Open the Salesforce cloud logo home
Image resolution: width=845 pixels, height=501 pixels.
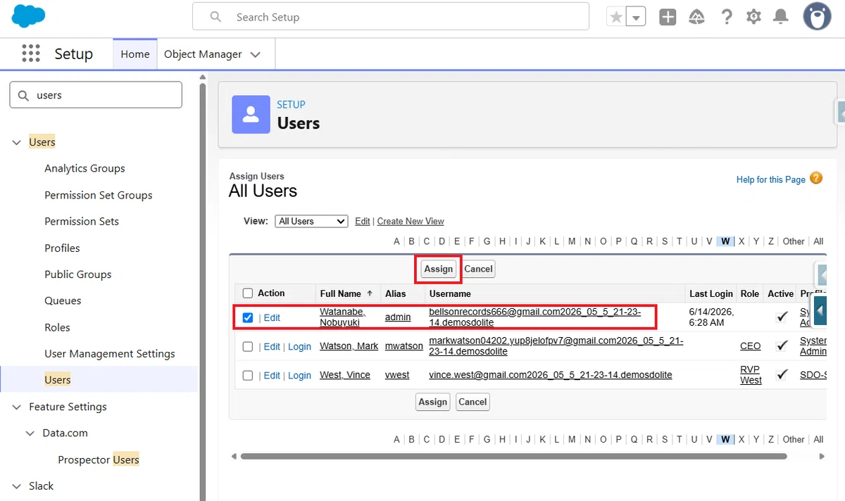[x=28, y=15]
